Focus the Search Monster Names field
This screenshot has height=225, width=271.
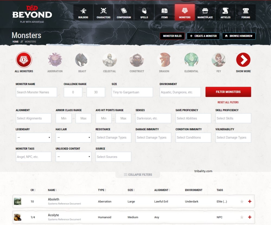coord(36,92)
